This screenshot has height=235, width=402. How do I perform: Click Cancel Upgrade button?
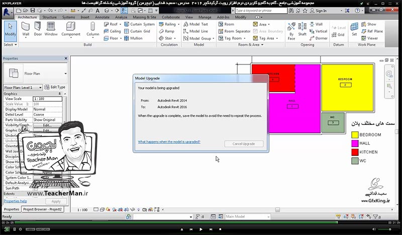tap(244, 144)
